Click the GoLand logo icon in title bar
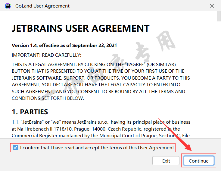Viewport: 221px width, 171px height. (8, 6)
